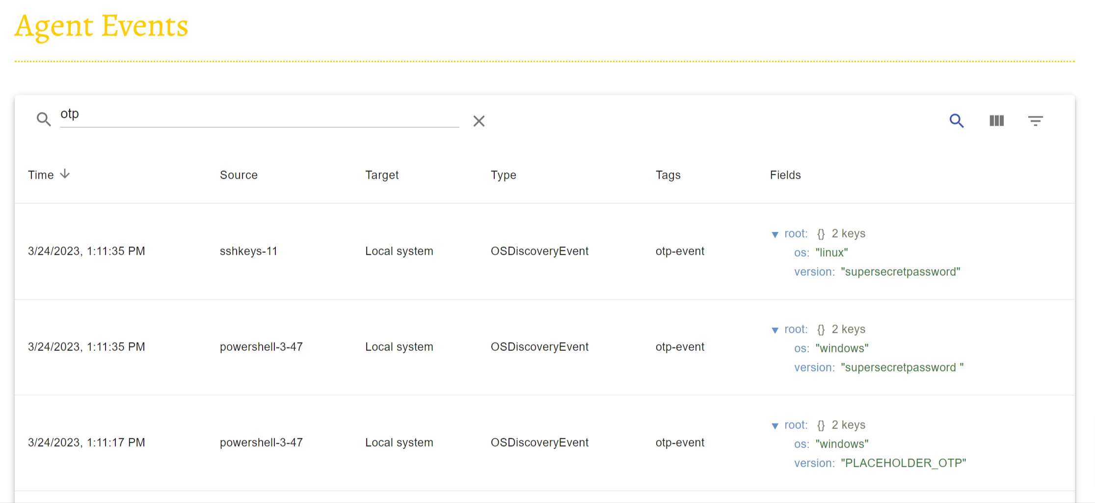Image resolution: width=1095 pixels, height=503 pixels.
Task: Sort by the Source column header
Action: [x=239, y=175]
